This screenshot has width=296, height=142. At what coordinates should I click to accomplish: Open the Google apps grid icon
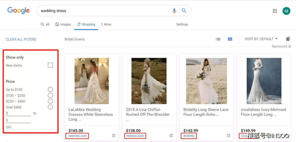[x=275, y=11]
